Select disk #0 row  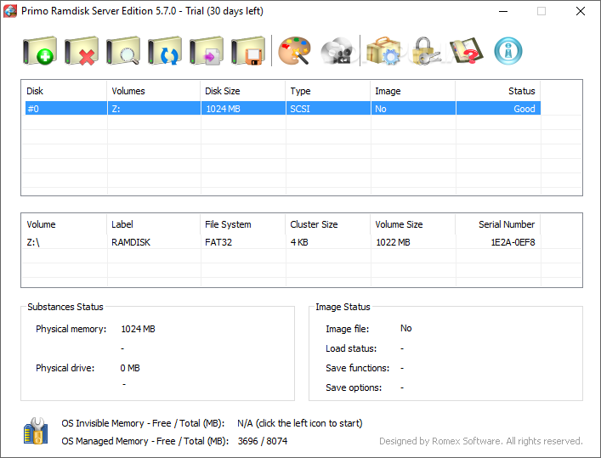click(x=283, y=109)
